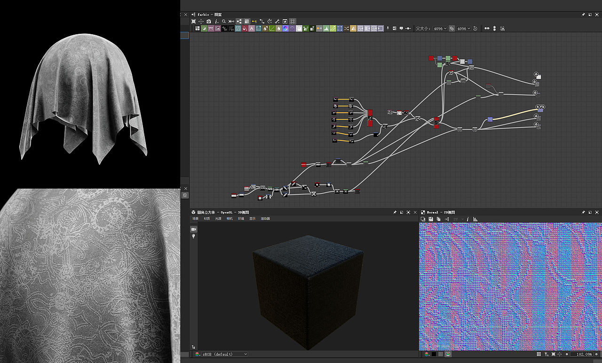602x363 pixels.
Task: Open the info dropdown in graph toolbar
Action: (216, 21)
